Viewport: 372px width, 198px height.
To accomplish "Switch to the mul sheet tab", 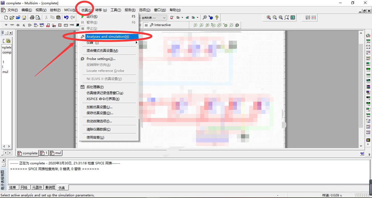I will coord(56,153).
